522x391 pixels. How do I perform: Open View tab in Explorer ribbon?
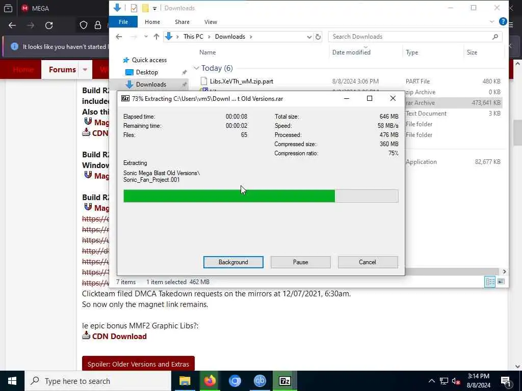pyautogui.click(x=211, y=22)
